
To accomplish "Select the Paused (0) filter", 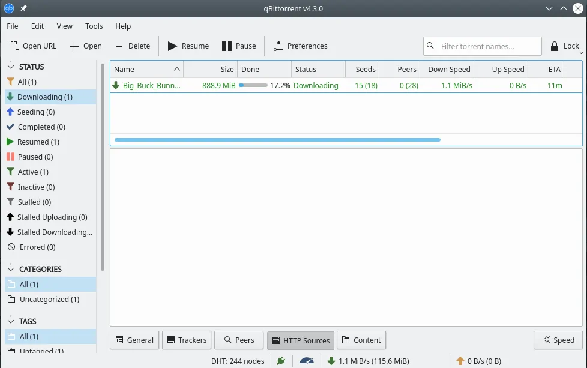I will (50, 157).
